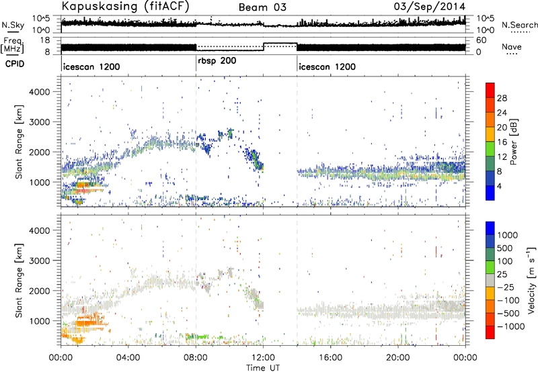This screenshot has height=372, width=538.
Task: Click the orange high-power echo near 01:00 in power panel
Action: [83, 185]
